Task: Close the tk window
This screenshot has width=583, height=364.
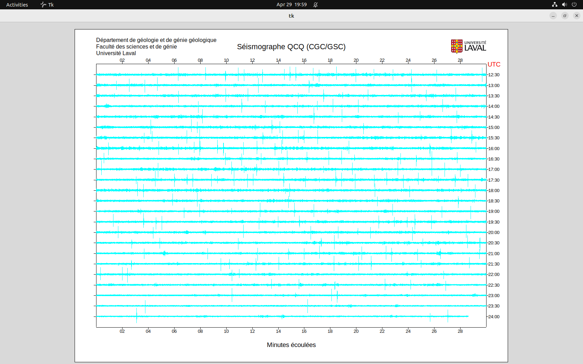Action: (x=577, y=16)
